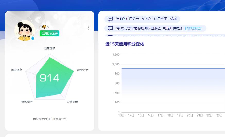Click the 914 score in radar chart

[x=49, y=78]
